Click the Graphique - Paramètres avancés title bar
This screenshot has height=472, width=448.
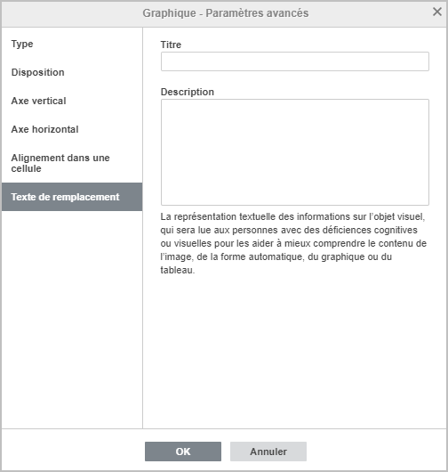[226, 13]
